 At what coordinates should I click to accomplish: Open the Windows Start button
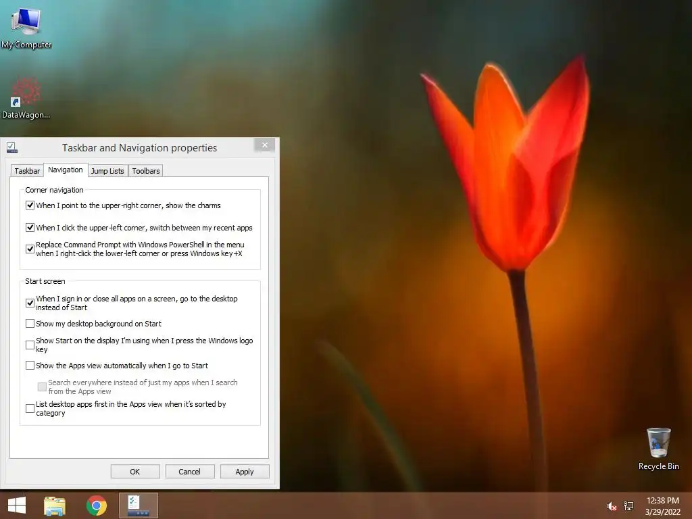coord(17,505)
